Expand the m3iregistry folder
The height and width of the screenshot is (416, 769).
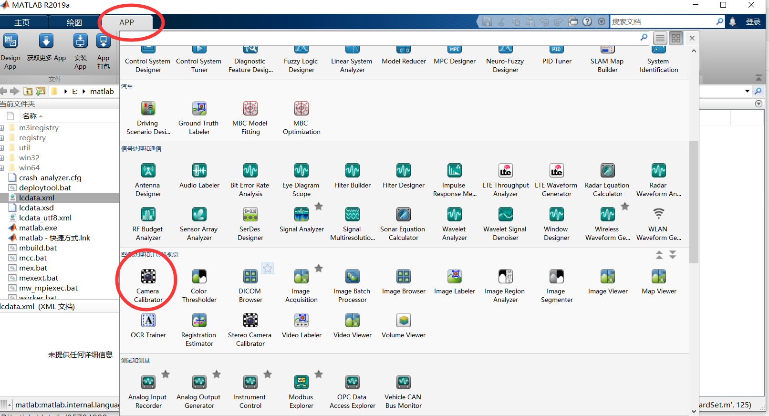tap(2, 128)
